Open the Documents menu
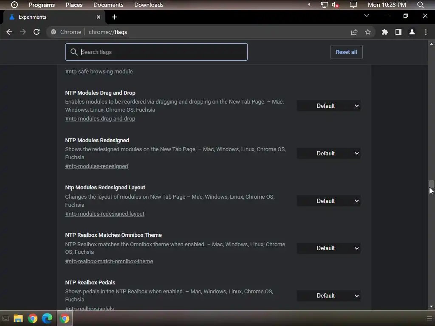435x326 pixels. (108, 5)
